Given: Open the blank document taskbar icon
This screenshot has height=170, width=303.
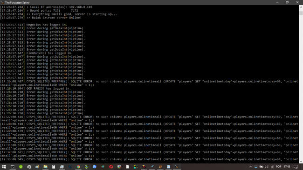Looking at the screenshot, I should coord(127,167).
